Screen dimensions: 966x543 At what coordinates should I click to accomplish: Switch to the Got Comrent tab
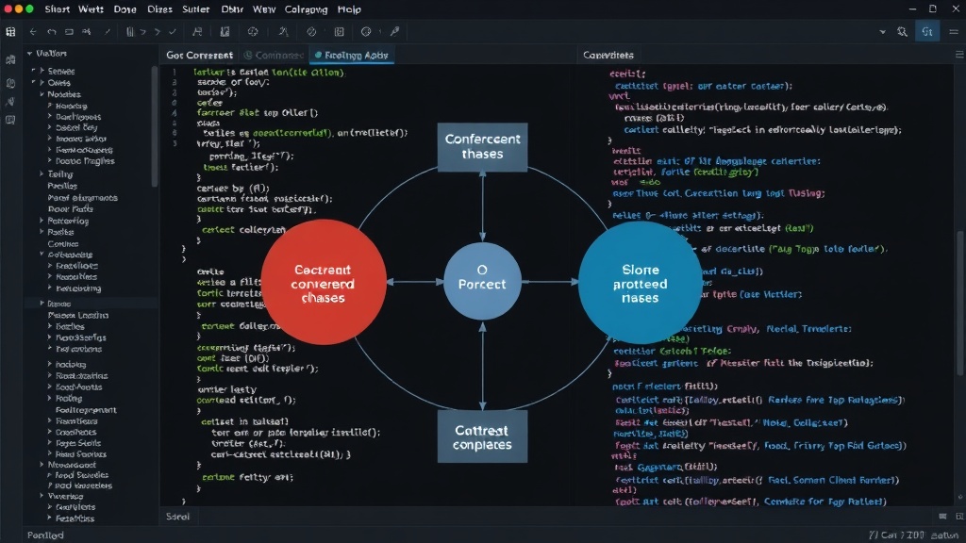tap(200, 55)
